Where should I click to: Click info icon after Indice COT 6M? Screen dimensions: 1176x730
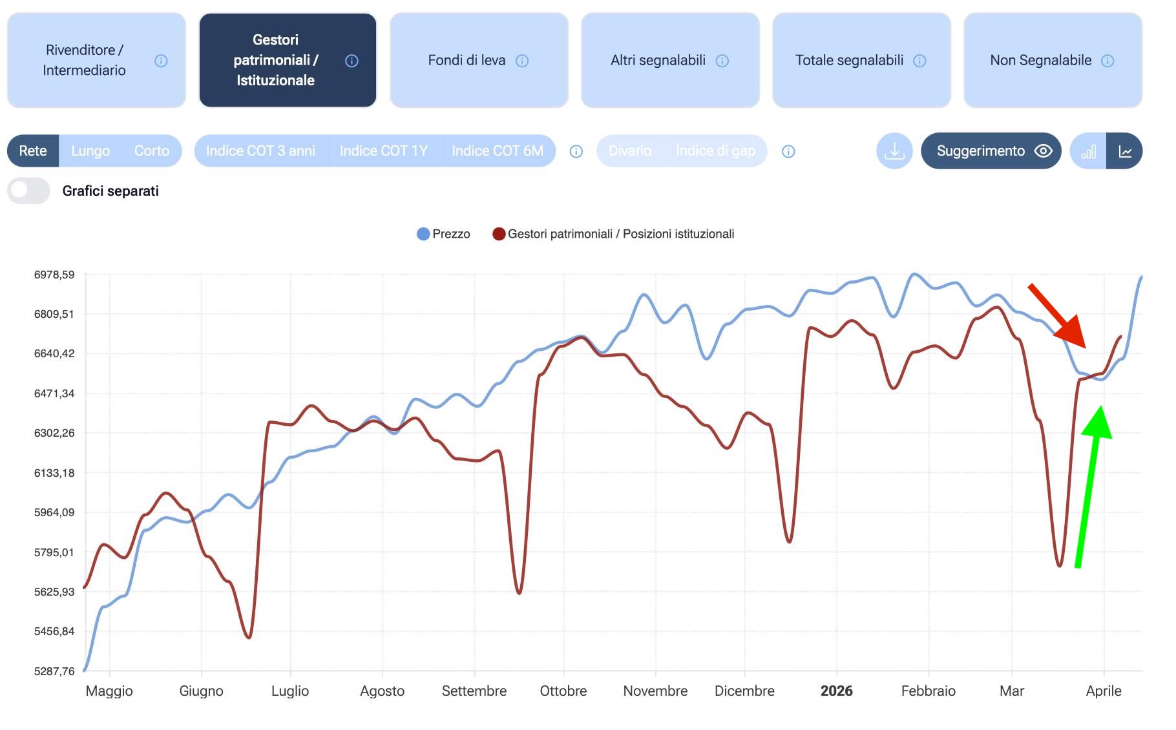tap(576, 151)
